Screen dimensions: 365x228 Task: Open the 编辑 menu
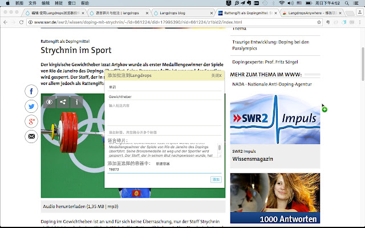(46, 3)
